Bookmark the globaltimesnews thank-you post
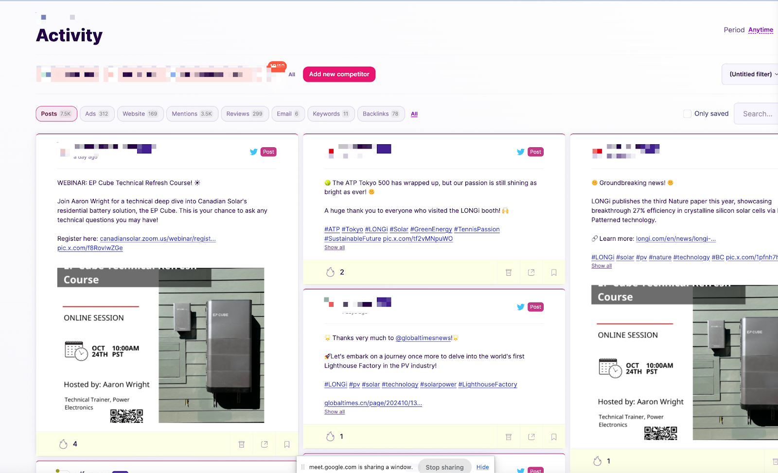 tap(554, 437)
